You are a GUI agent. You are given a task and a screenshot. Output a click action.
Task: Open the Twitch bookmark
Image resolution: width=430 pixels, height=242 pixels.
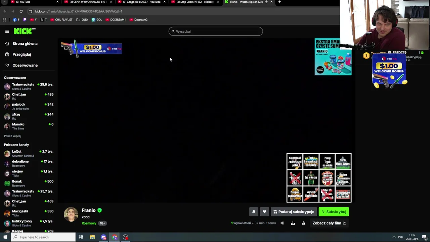(x=25, y=19)
